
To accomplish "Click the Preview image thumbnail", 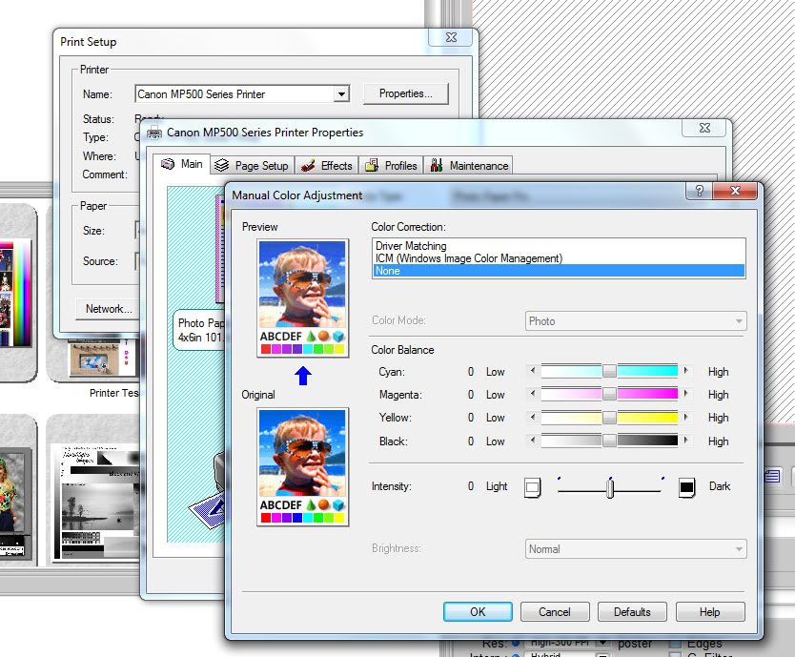I will pos(303,298).
